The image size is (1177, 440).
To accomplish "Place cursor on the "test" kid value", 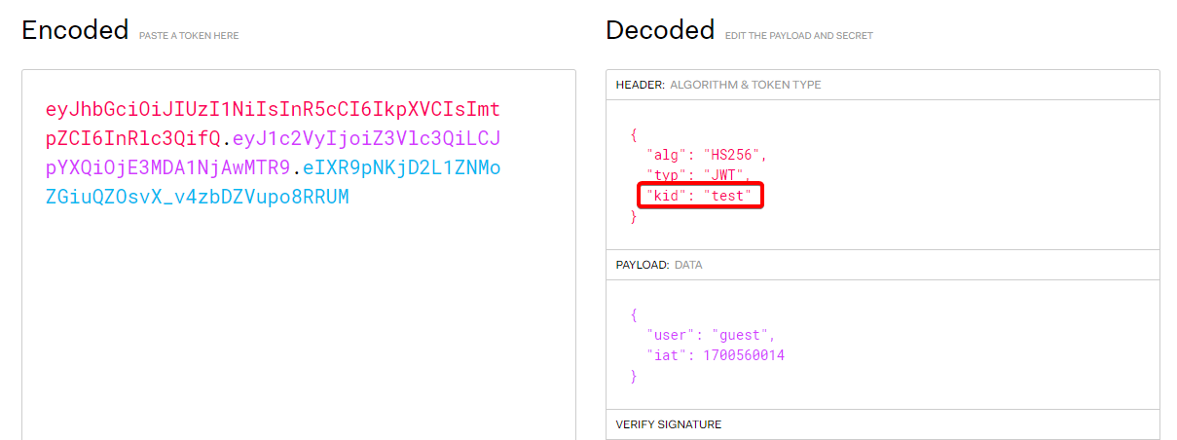I will (x=728, y=196).
